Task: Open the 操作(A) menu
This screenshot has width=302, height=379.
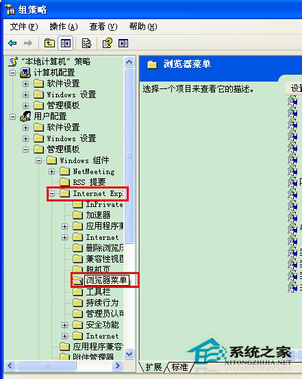Action: click(x=64, y=26)
